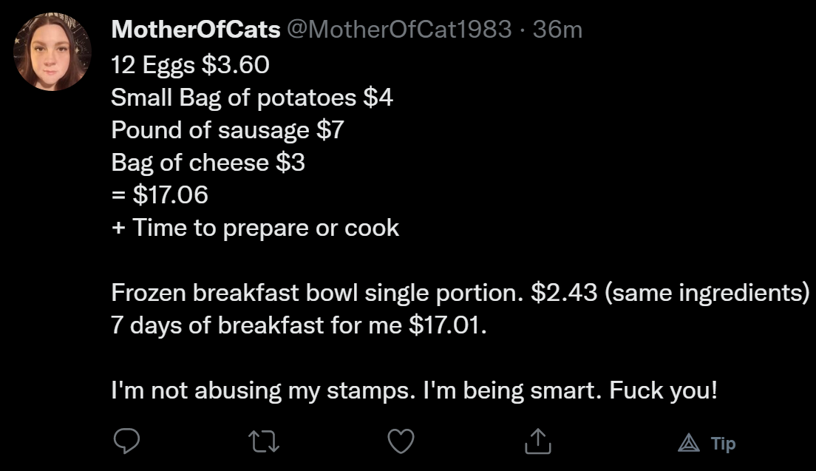Screen dimensions: 816x471
Task: Click the triangular Tip icon
Action: pos(689,443)
